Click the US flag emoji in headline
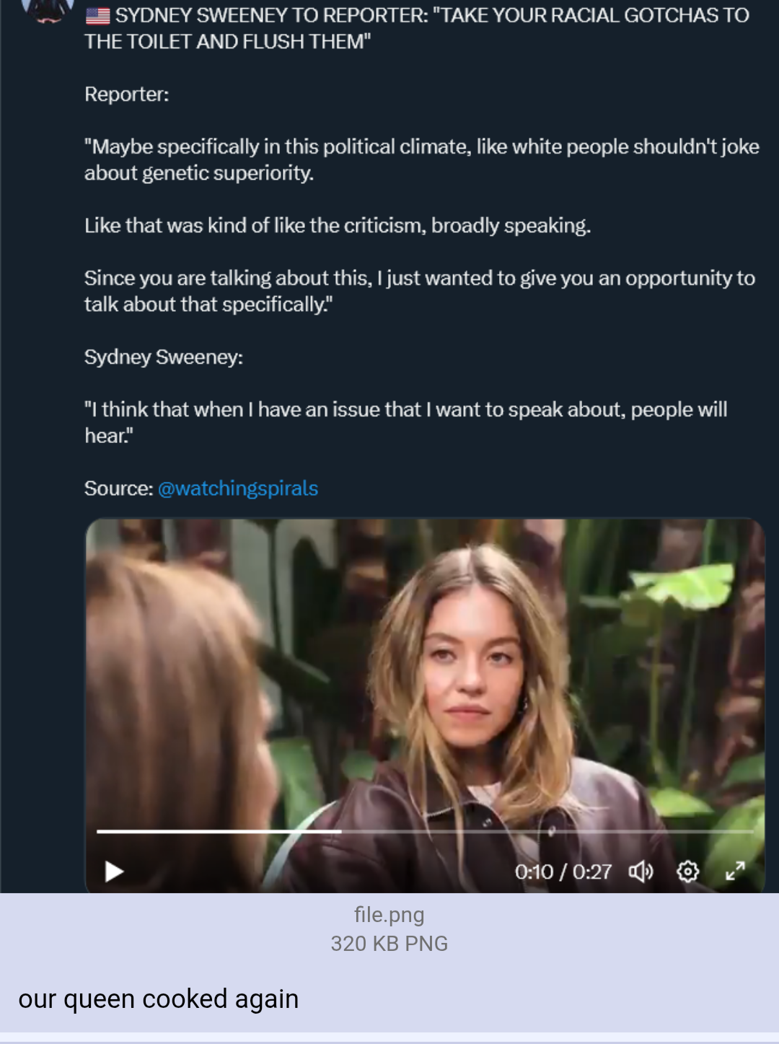The image size is (779, 1044). tap(98, 15)
